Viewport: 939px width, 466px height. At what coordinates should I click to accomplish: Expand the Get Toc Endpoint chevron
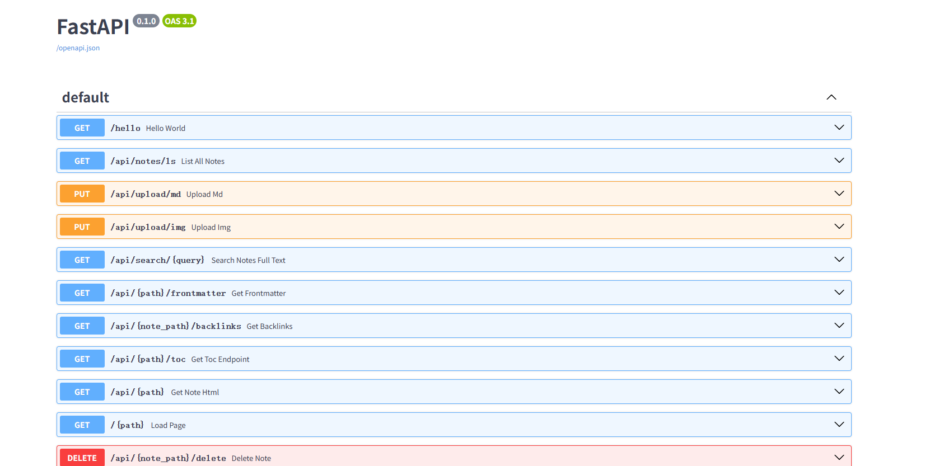[x=839, y=359]
